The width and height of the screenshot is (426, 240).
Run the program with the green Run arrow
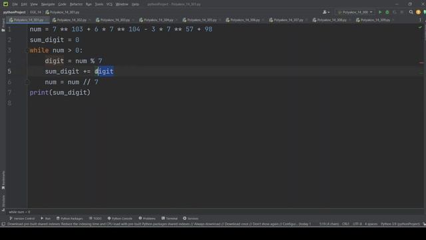[380, 12]
